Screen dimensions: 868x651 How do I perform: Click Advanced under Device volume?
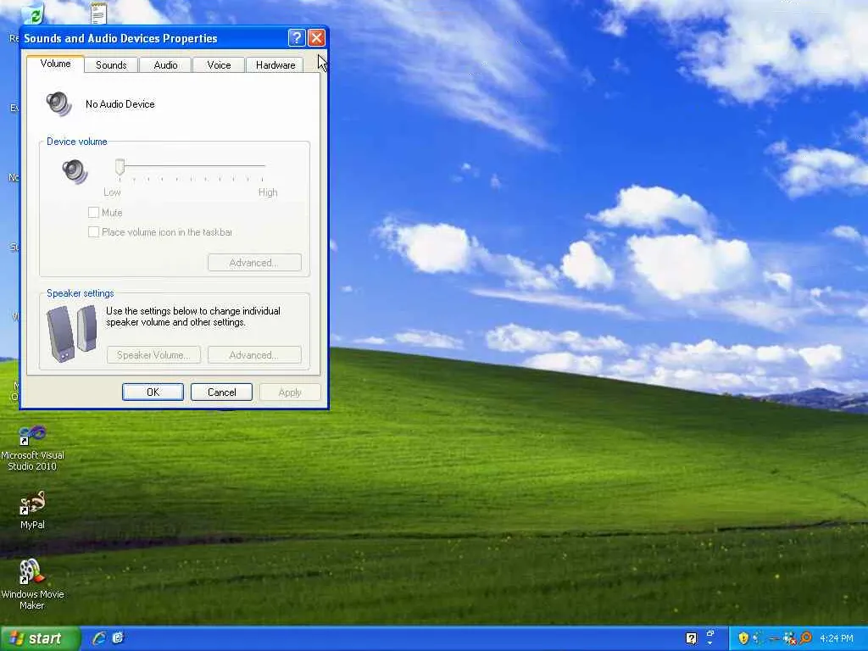point(254,263)
